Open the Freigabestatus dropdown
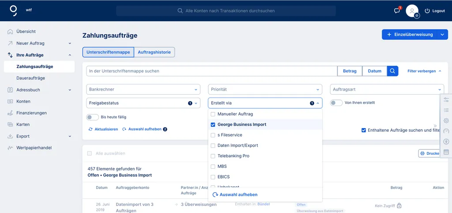The width and height of the screenshot is (452, 213). click(143, 103)
